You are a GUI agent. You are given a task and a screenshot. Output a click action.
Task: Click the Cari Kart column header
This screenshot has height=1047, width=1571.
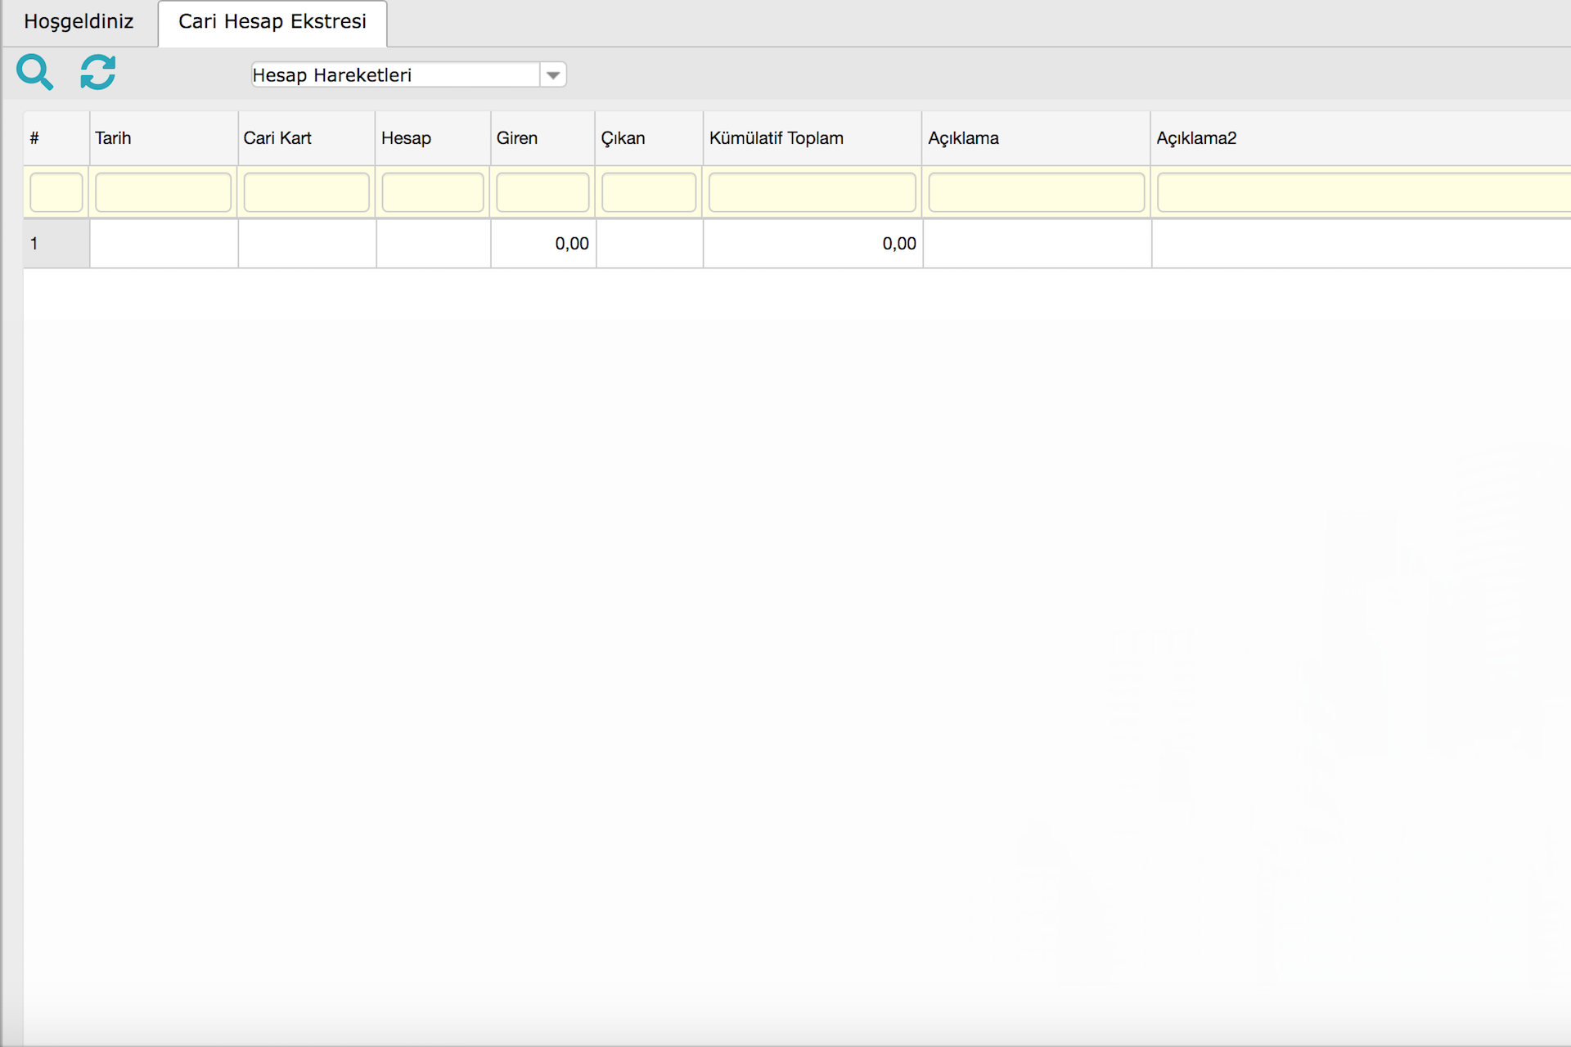tap(306, 138)
